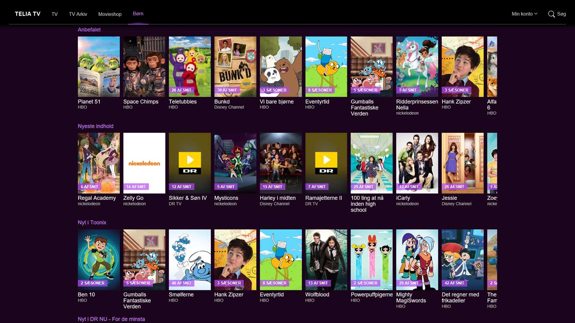Image resolution: width=575 pixels, height=323 pixels.
Task: Open the Zelly Go nickelodeon tile
Action: 144,163
